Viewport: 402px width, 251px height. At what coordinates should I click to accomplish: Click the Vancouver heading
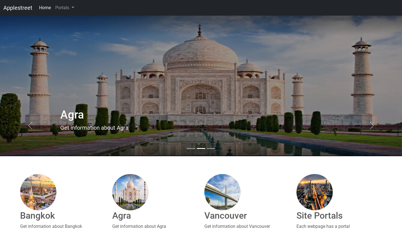point(226,216)
